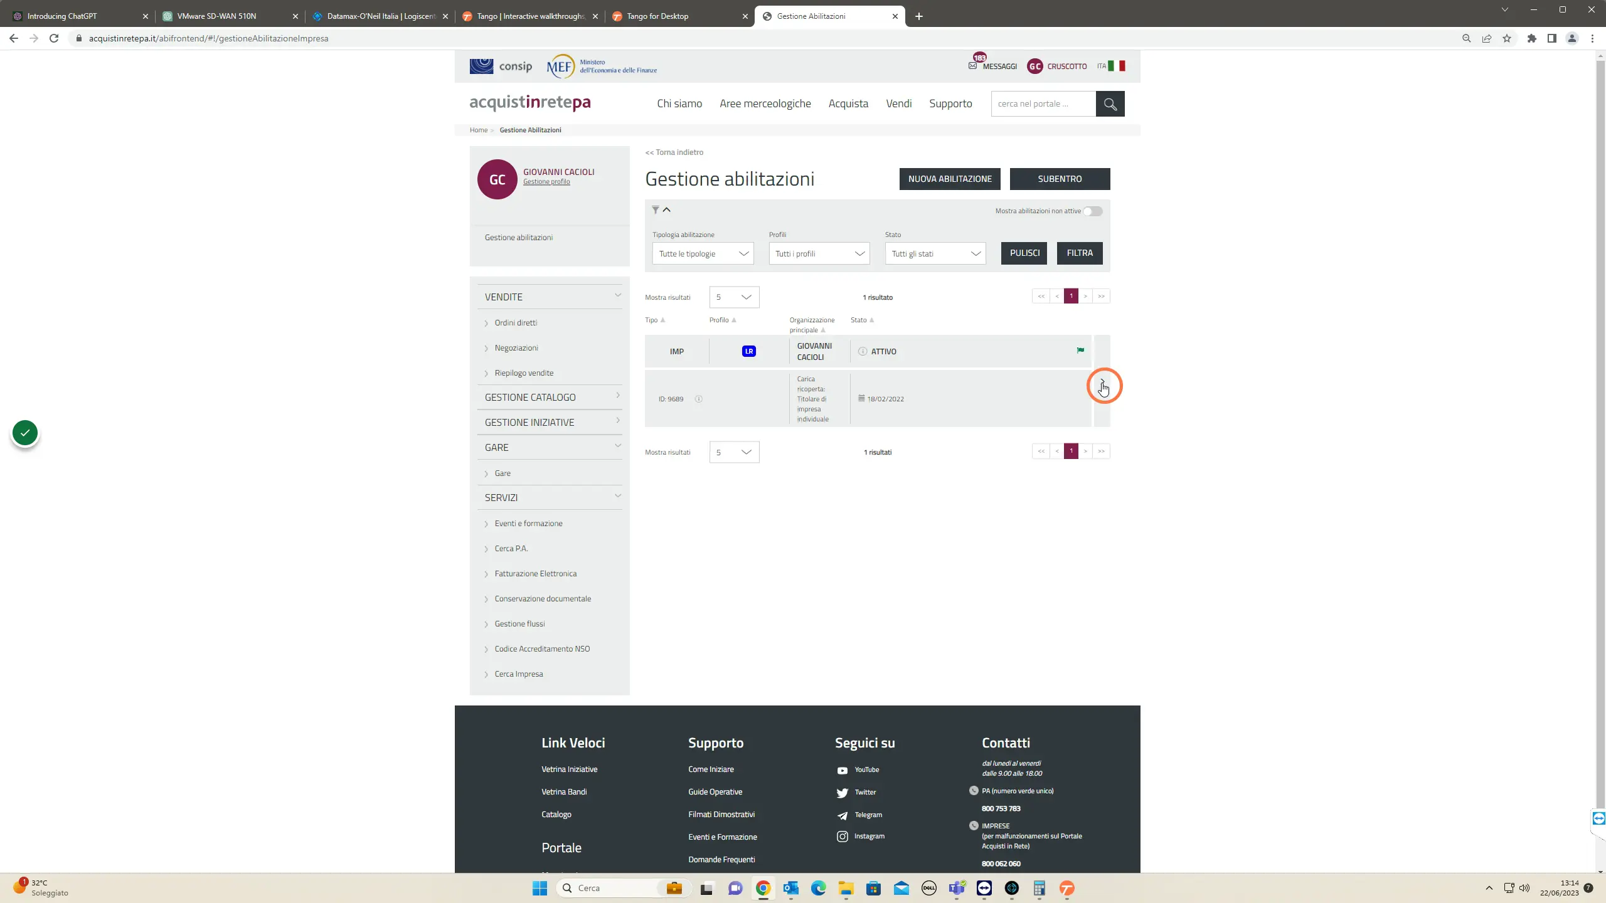Open the Chi siamo menu

click(x=679, y=104)
